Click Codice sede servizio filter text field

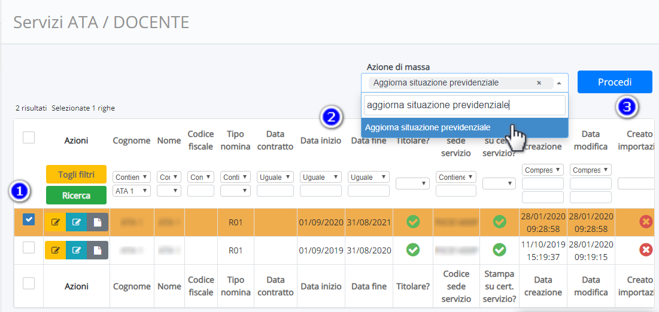456,191
